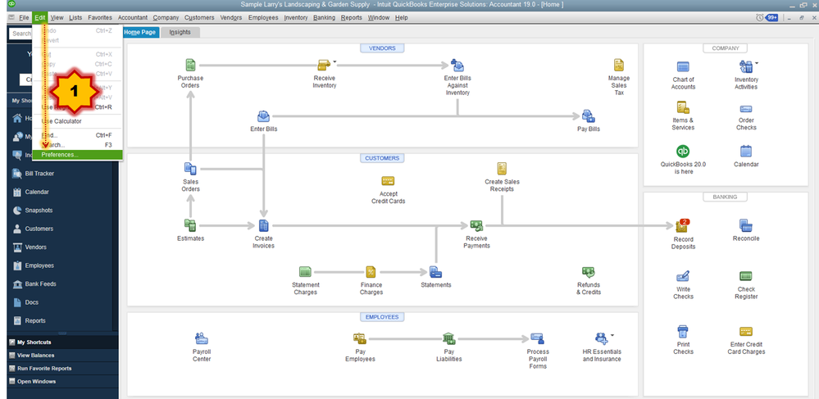Open the Purchase Orders icon

click(190, 66)
